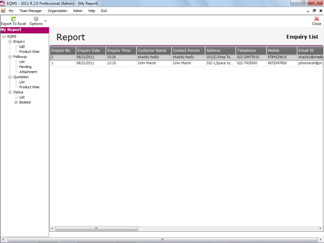Image resolution: width=324 pixels, height=243 pixels.
Task: Select Product Wise under Quotation
Action: click(29, 87)
